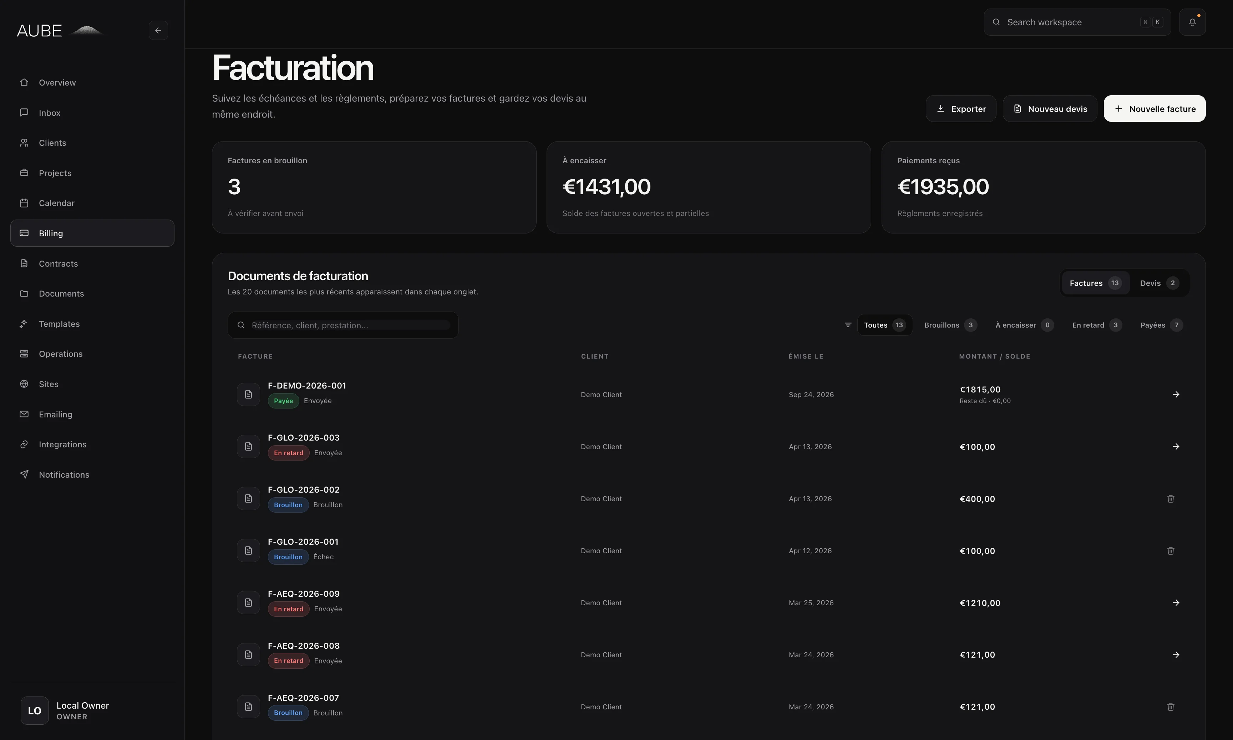This screenshot has width=1233, height=740.
Task: Switch to the Factures tab
Action: [x=1095, y=283]
